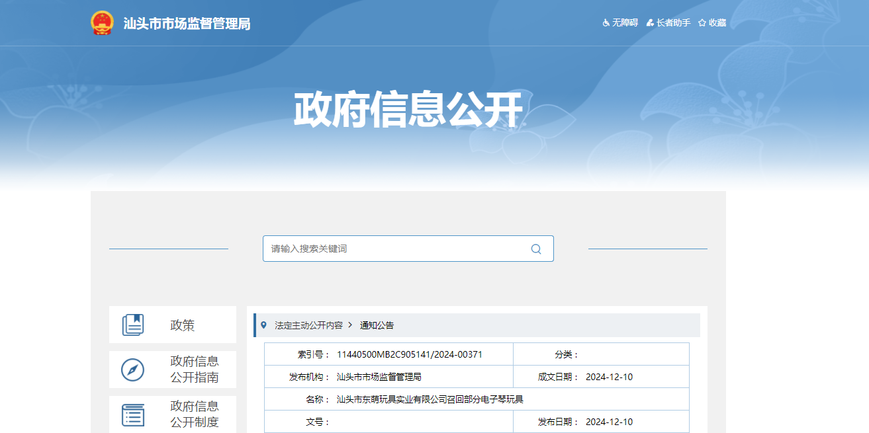Click the 文号 label cell

point(318,422)
